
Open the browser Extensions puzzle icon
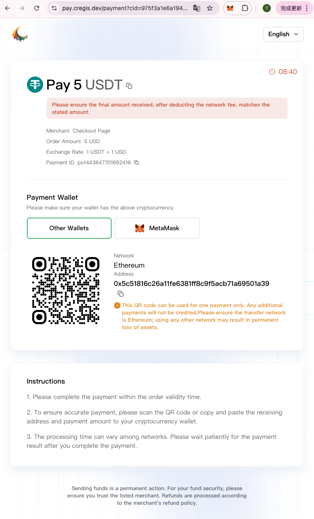click(x=244, y=8)
